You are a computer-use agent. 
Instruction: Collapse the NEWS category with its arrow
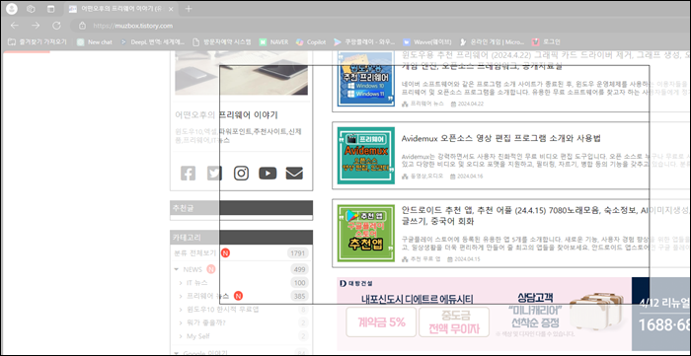click(x=177, y=269)
